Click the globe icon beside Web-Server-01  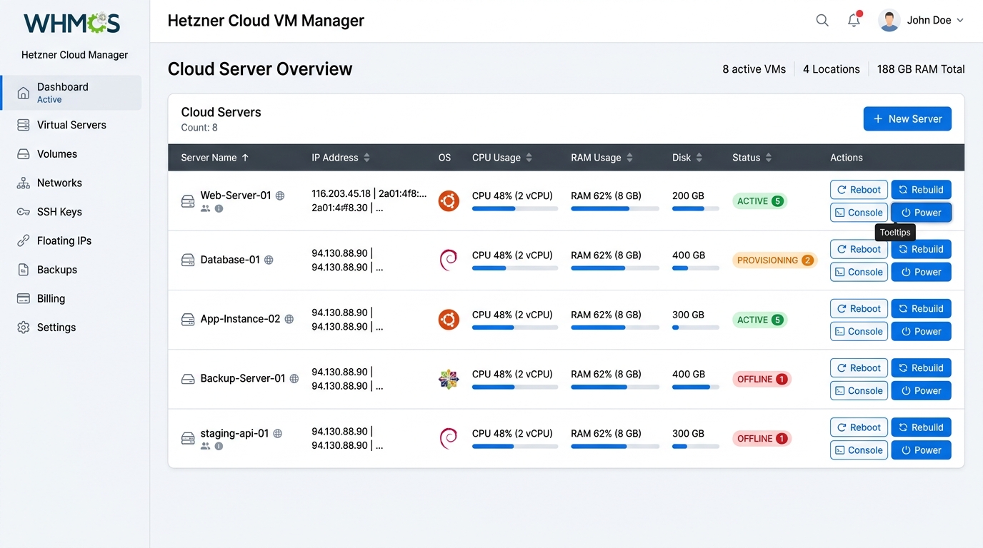point(280,196)
